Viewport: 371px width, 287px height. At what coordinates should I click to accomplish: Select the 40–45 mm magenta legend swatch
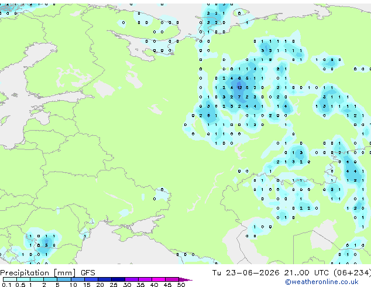pos(159,279)
